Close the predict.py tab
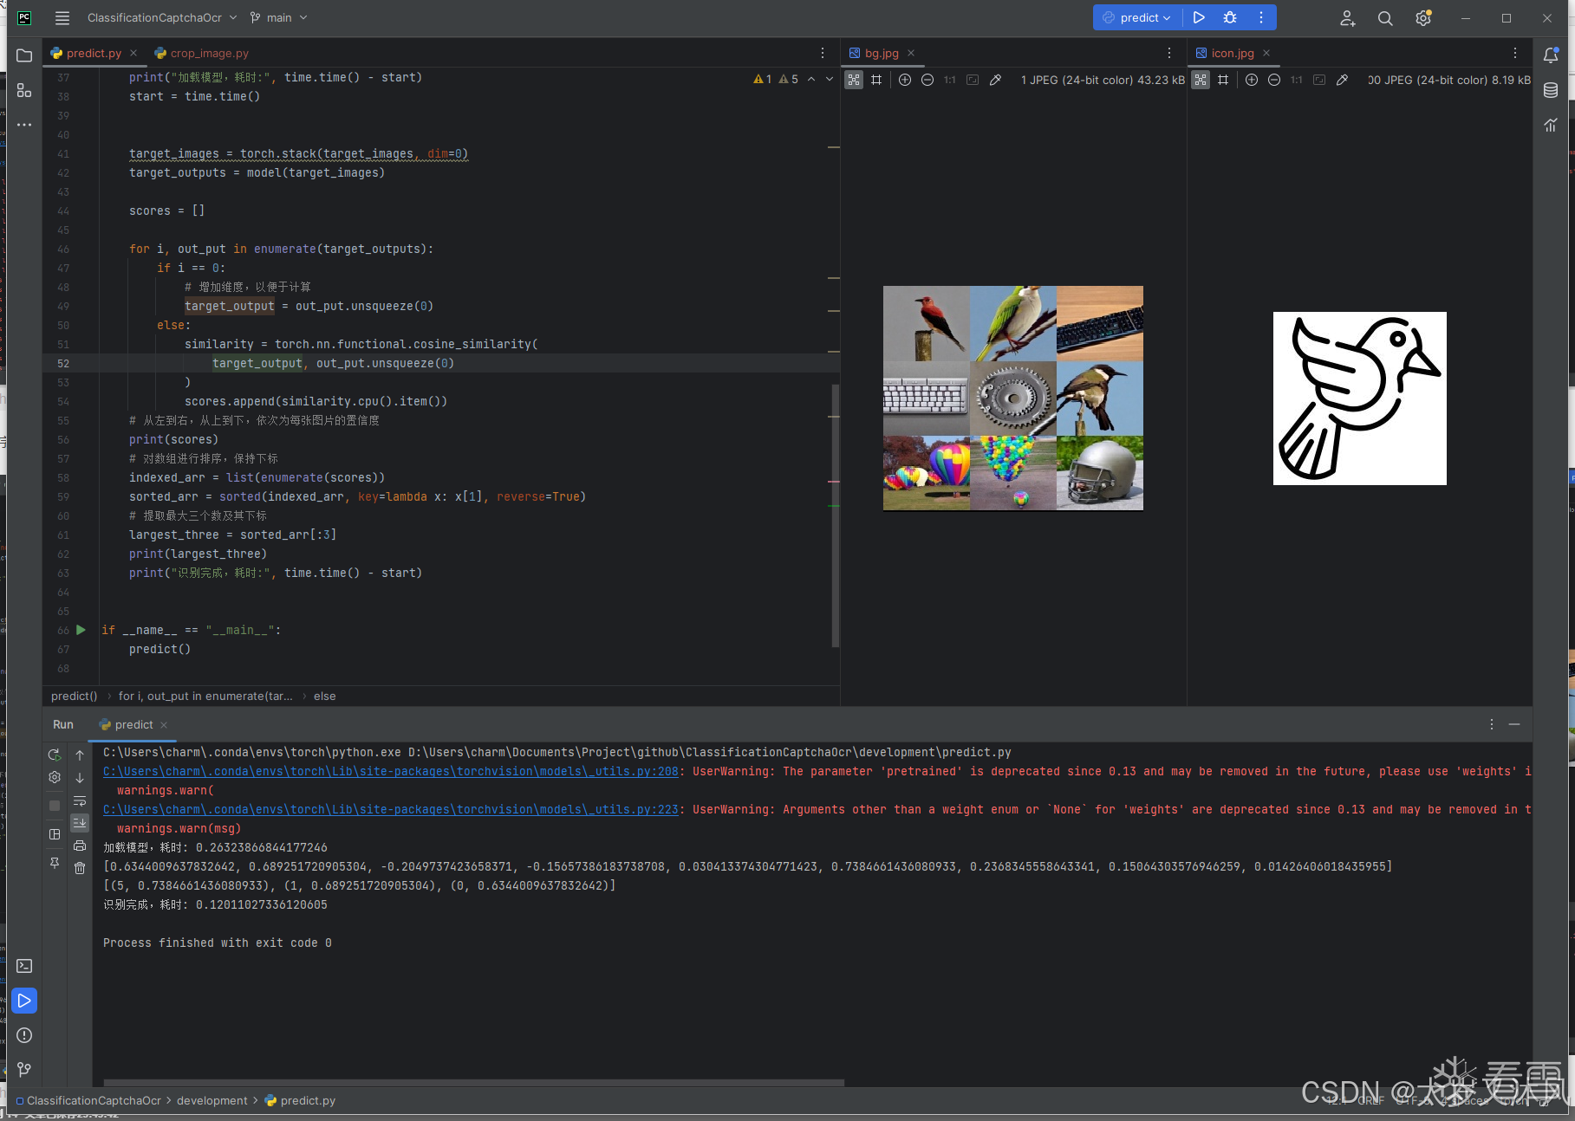Screen dimensions: 1575x1121 (133, 53)
